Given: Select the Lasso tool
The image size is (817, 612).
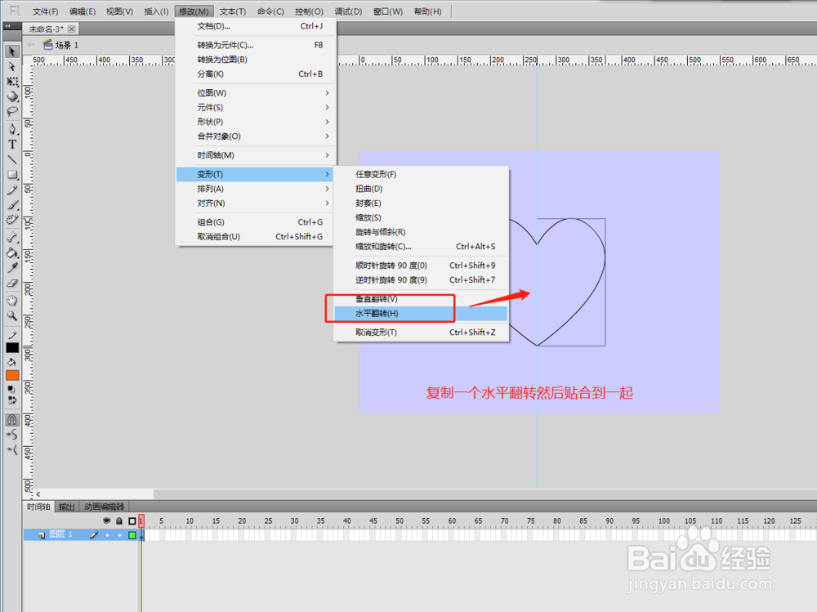Looking at the screenshot, I should pos(12,112).
